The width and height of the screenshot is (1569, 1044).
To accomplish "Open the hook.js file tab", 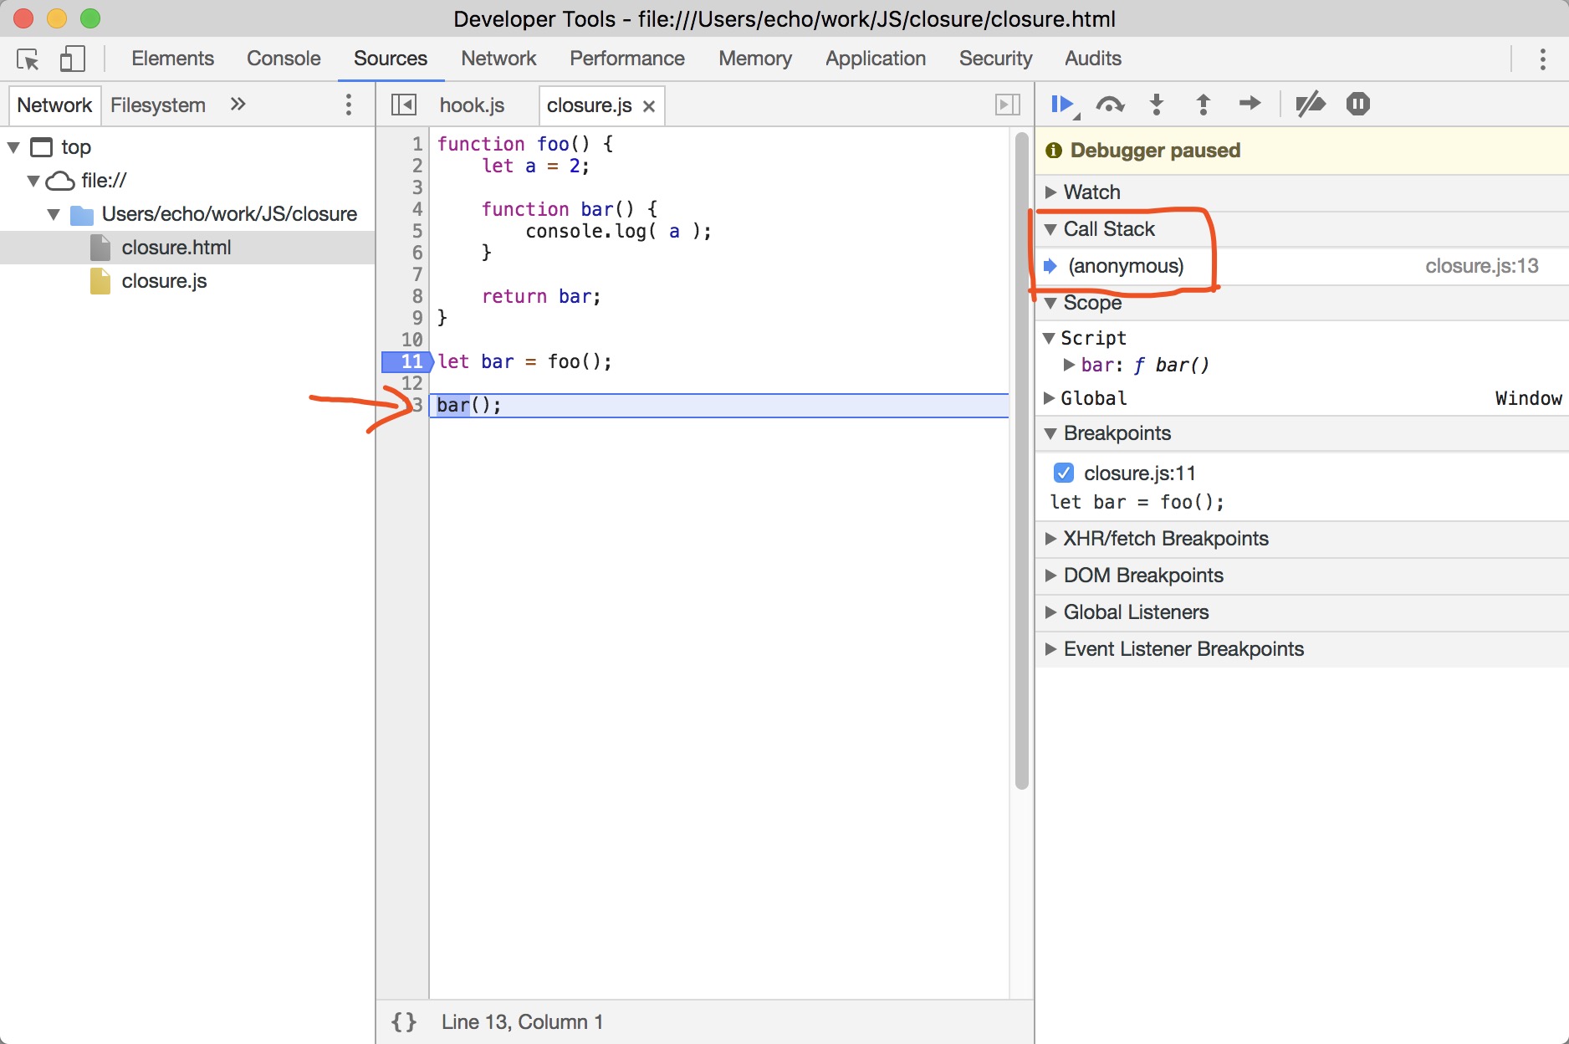I will (472, 105).
